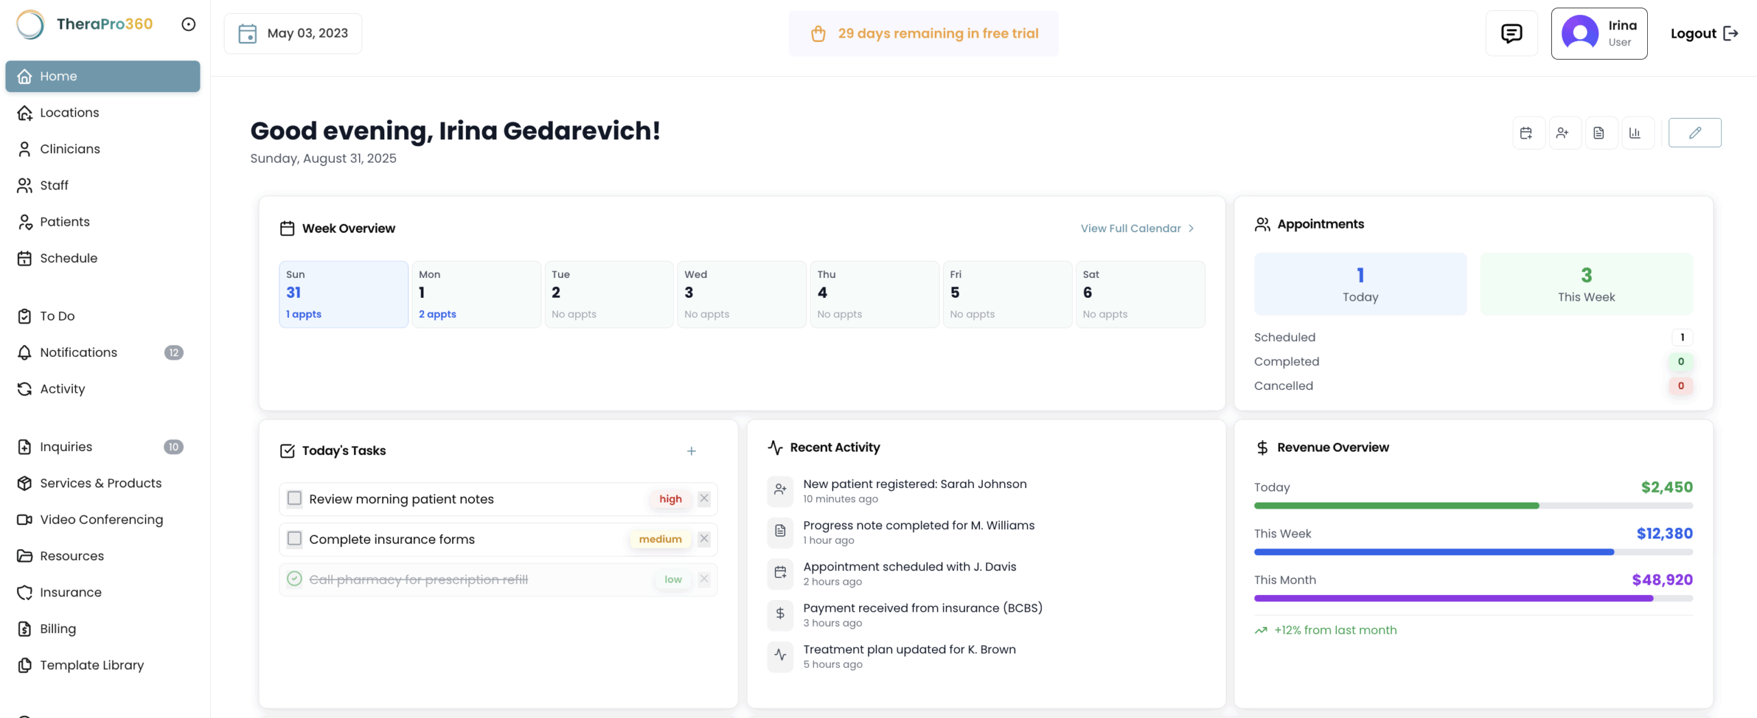Open Notifications with 12 badge
The height and width of the screenshot is (718, 1757).
tap(103, 352)
